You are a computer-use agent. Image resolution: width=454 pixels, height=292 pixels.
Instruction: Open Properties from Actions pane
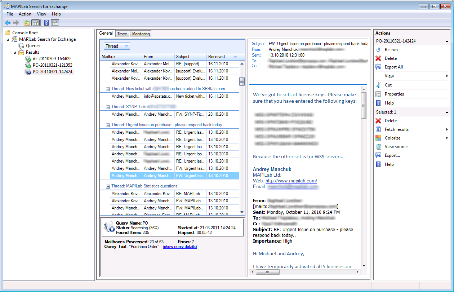(x=394, y=94)
